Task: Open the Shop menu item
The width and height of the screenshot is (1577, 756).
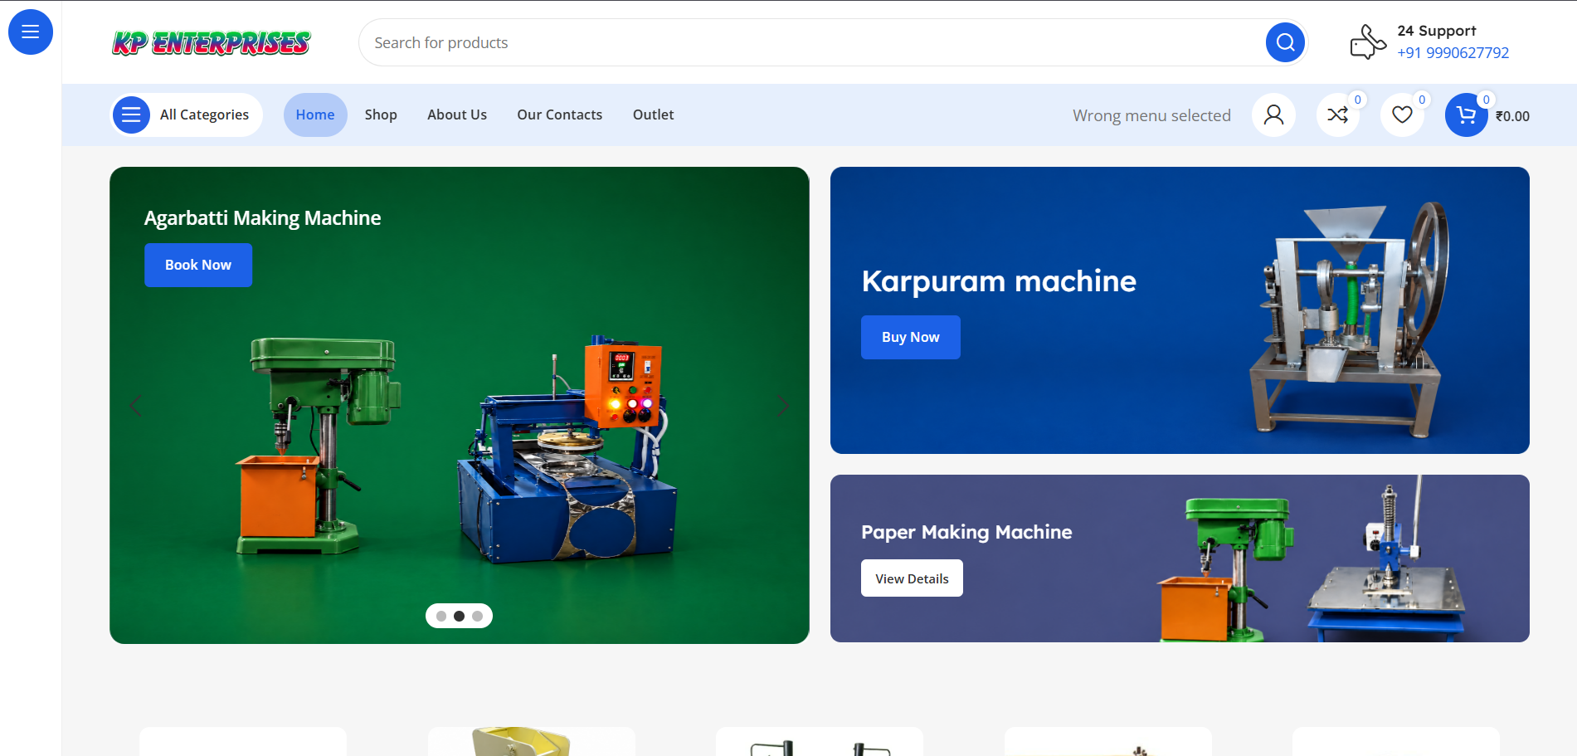Action: point(381,115)
